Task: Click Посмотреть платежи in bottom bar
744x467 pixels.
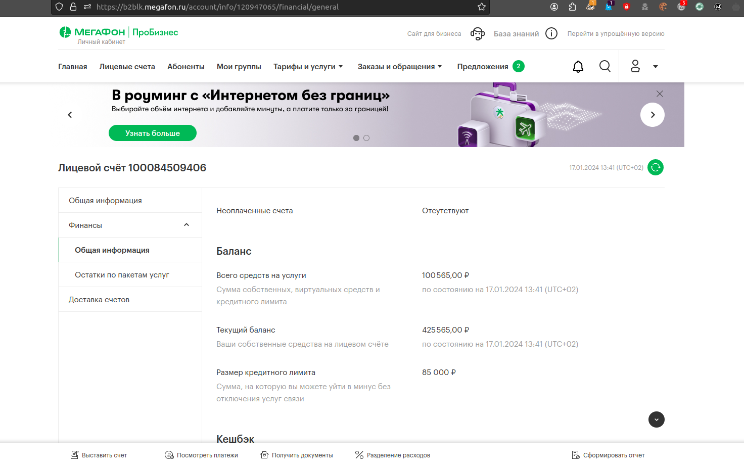Action: (x=207, y=455)
